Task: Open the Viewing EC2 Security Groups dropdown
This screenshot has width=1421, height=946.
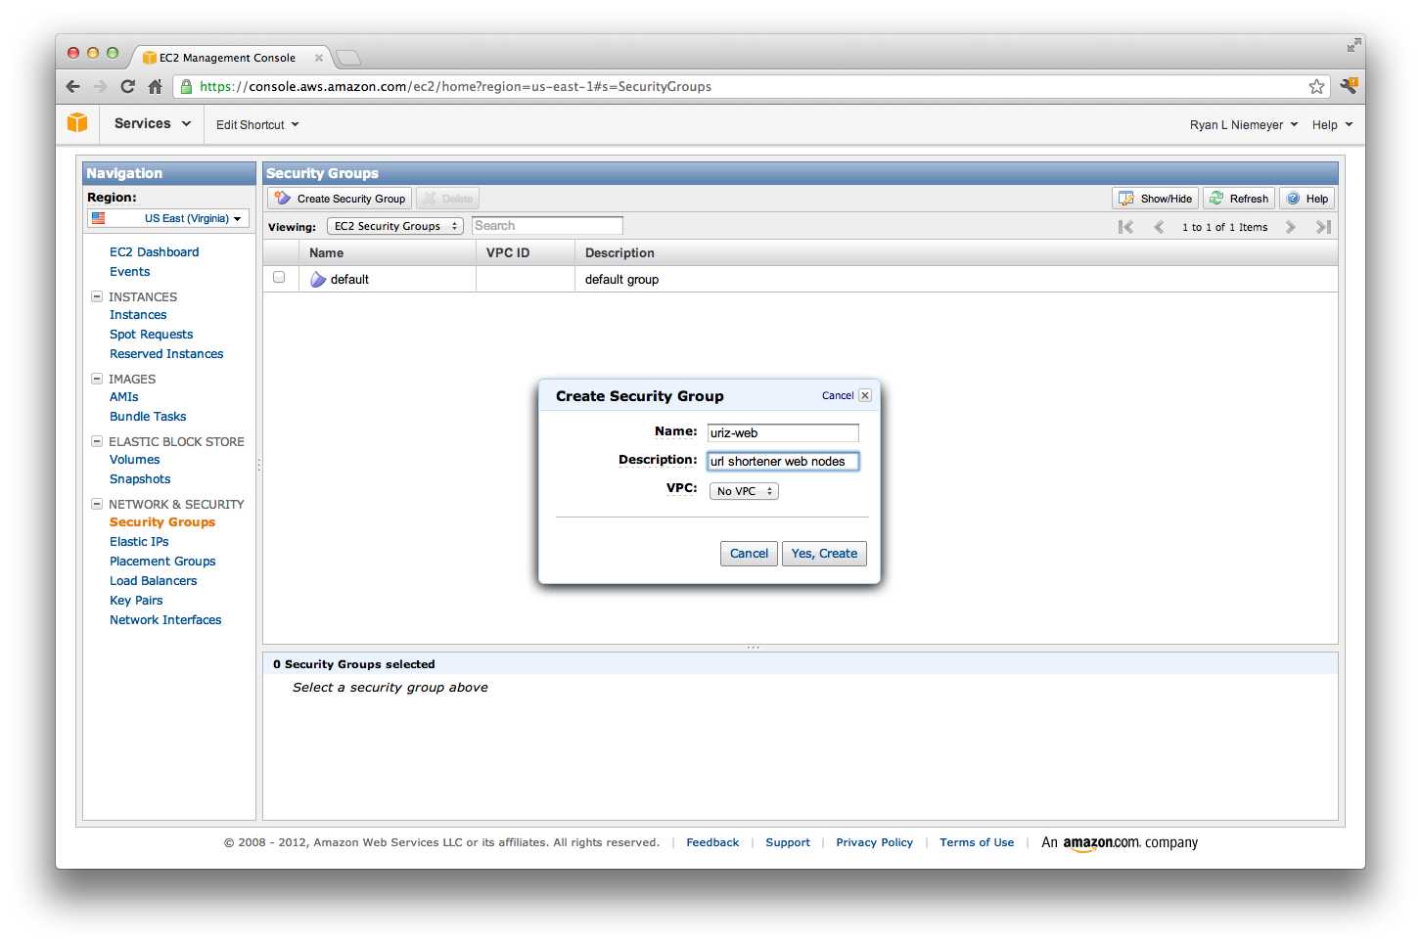Action: pyautogui.click(x=394, y=226)
